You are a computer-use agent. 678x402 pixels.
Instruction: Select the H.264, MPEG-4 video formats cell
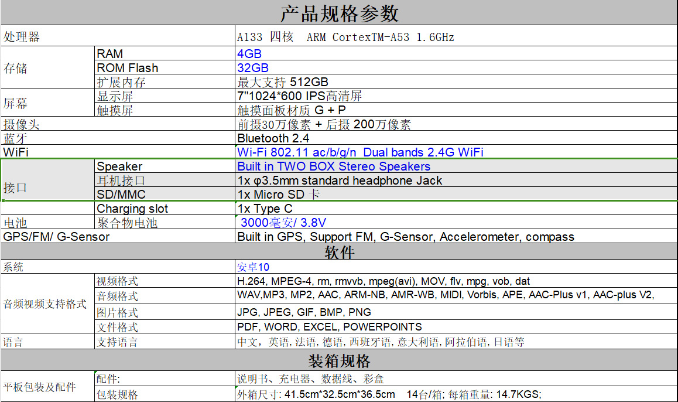(456, 281)
